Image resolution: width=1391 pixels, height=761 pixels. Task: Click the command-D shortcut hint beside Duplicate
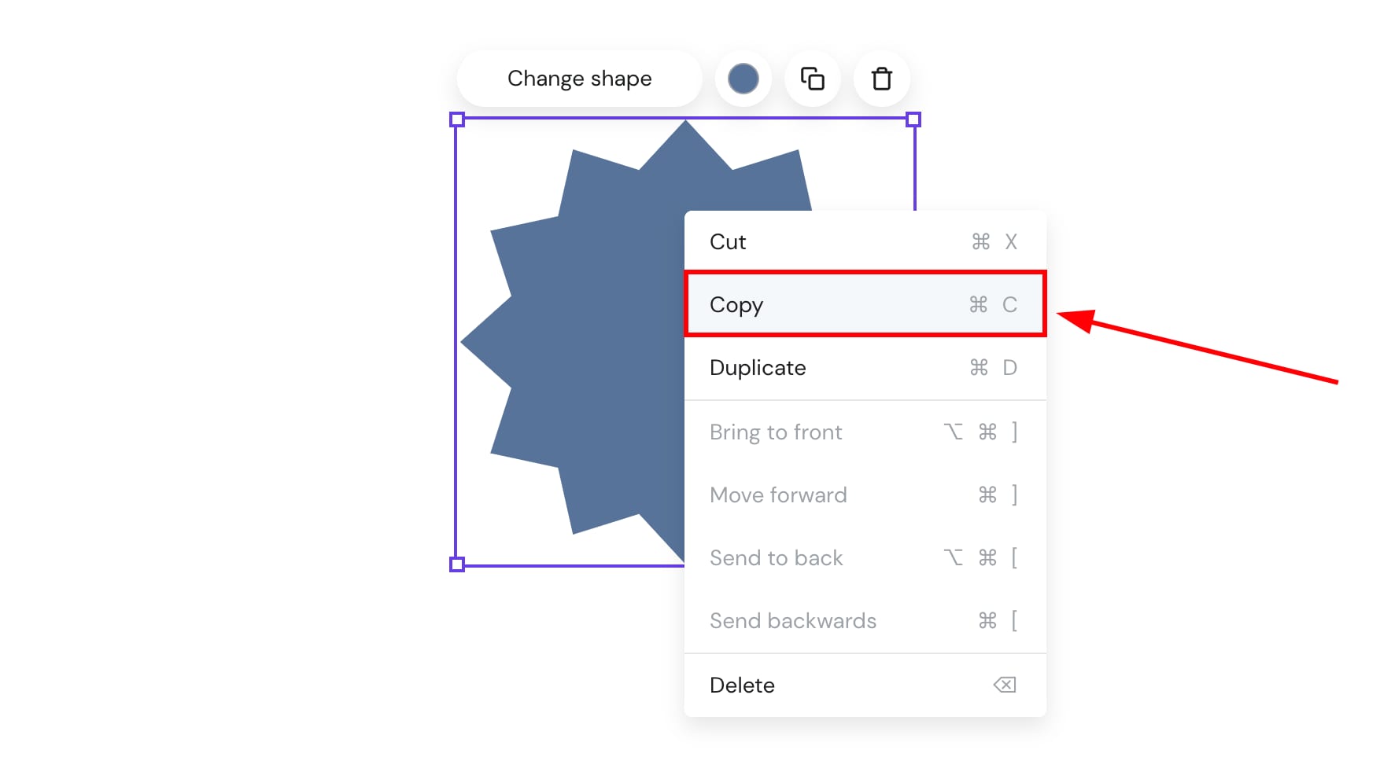click(x=993, y=368)
